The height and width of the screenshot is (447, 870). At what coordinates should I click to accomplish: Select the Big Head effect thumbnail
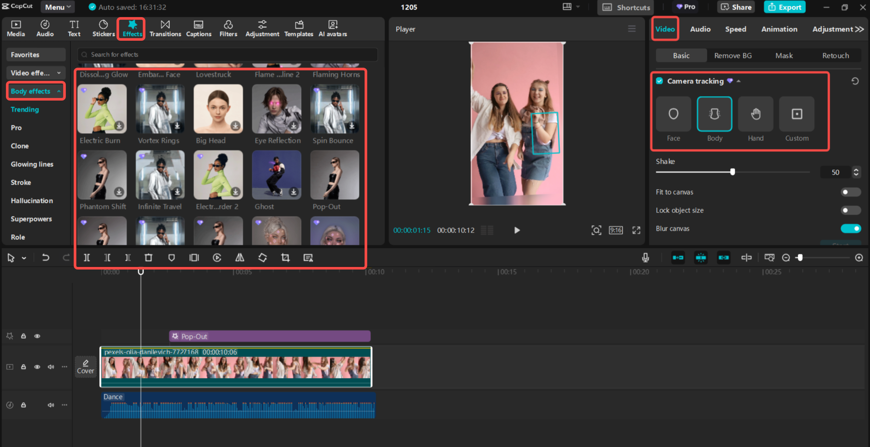pos(218,109)
